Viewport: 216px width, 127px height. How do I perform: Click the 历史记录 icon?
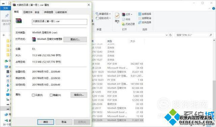click(x=123, y=24)
